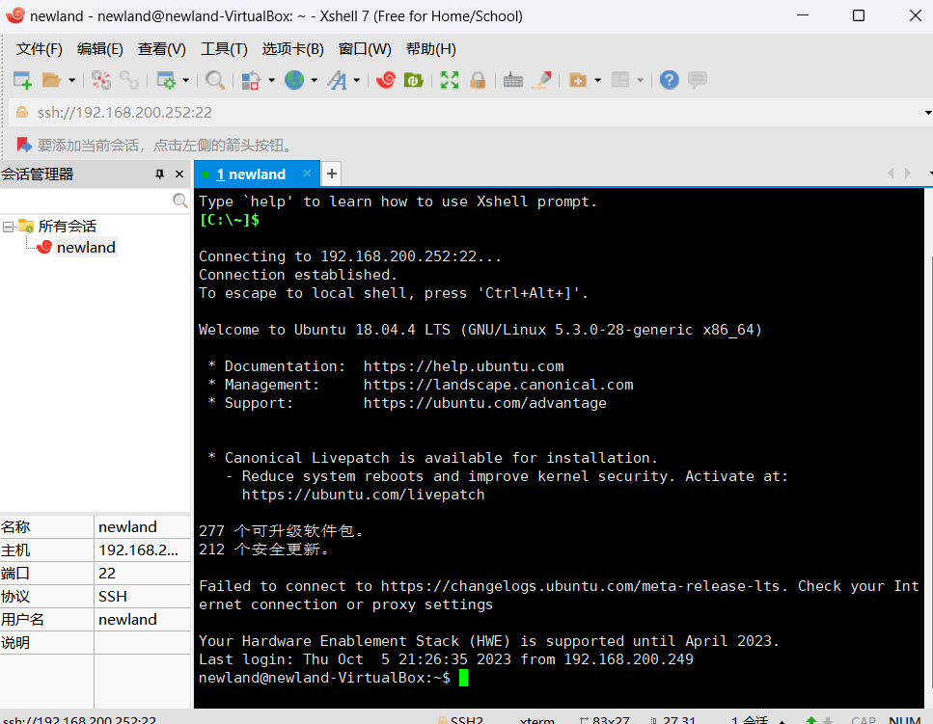Click the 主机 value 192.168.2... cell
This screenshot has width=933, height=724.
click(142, 550)
